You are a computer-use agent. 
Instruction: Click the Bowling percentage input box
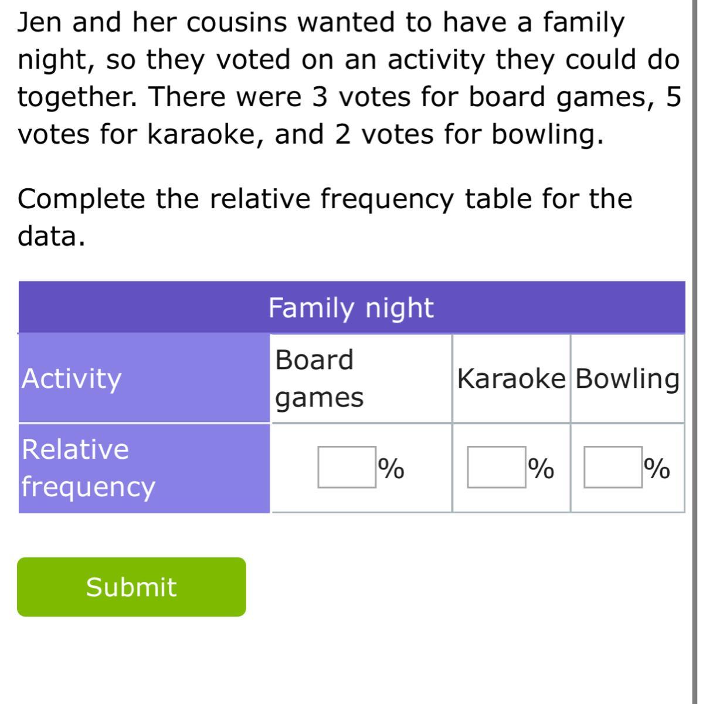coord(612,467)
